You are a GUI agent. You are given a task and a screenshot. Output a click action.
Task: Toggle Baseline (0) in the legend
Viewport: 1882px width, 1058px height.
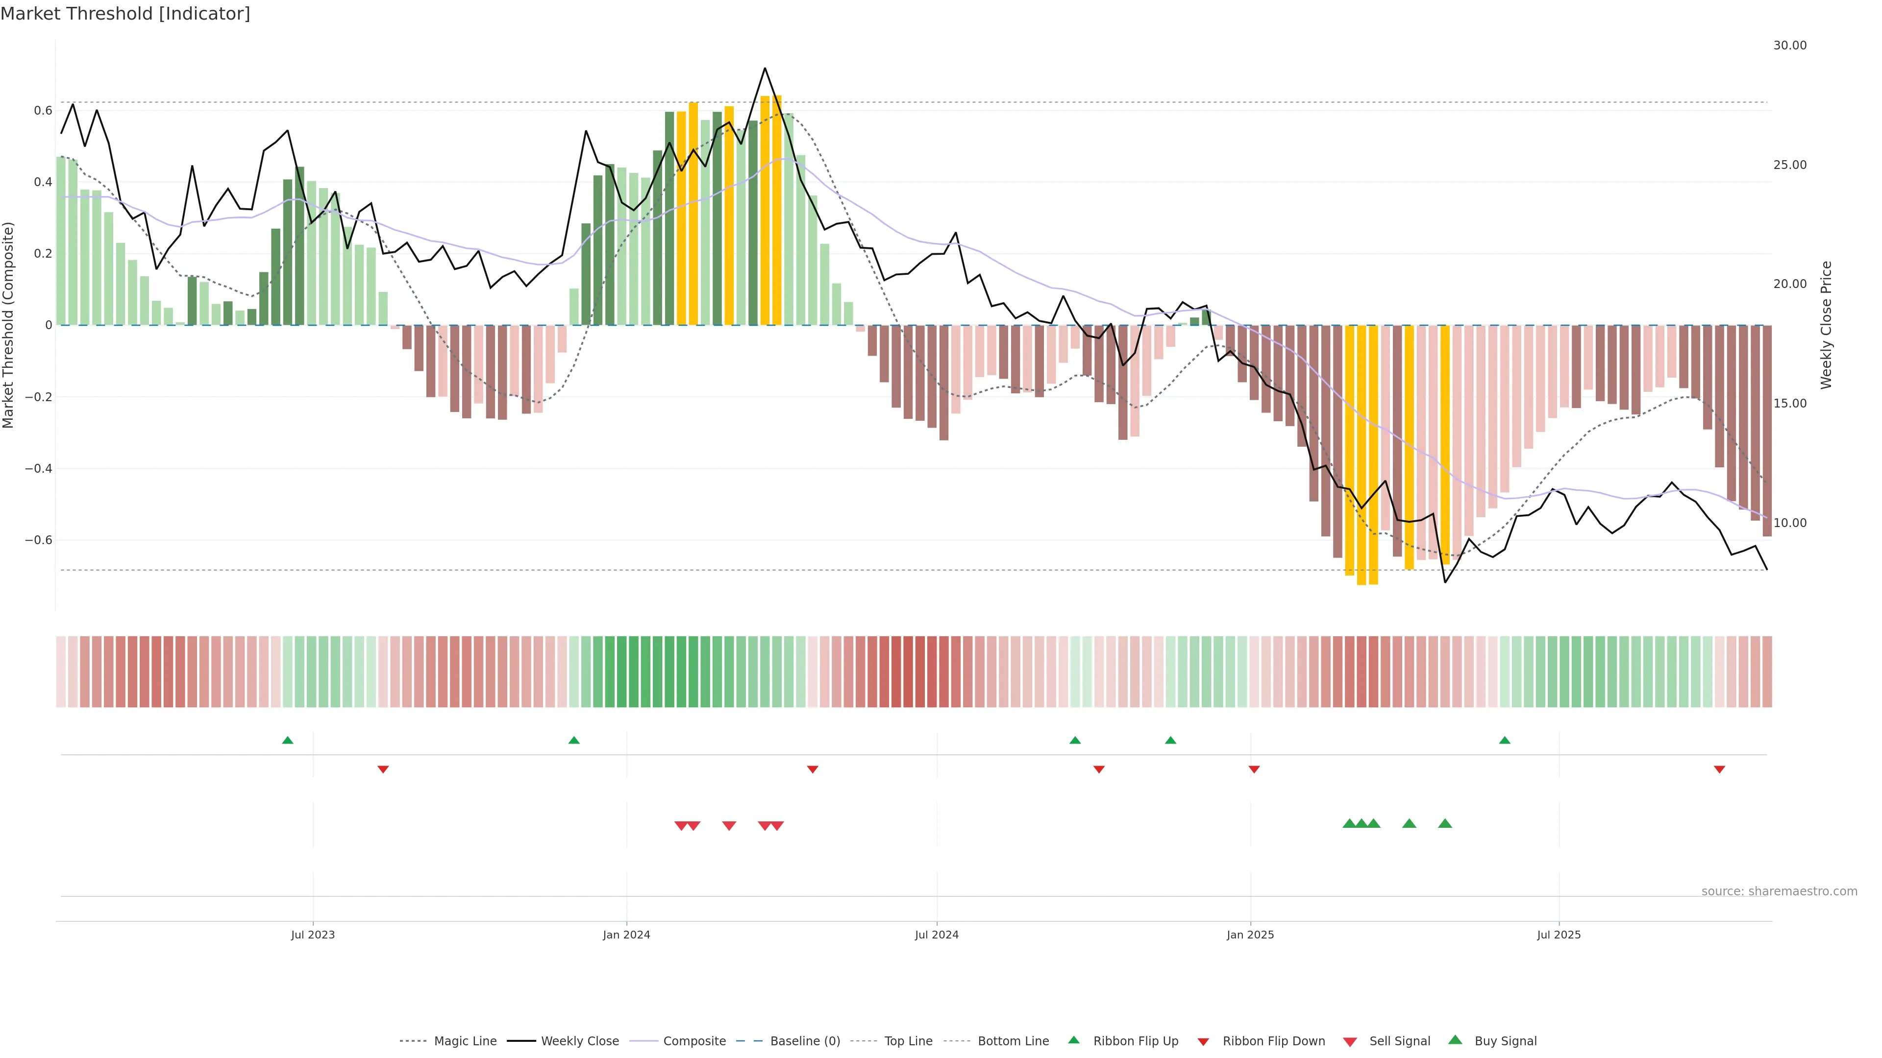805,1041
